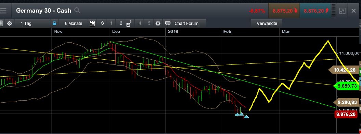Screen dimensions: 361x134
Task: Select greyed-out layout preset 4
Action: click(140, 23)
